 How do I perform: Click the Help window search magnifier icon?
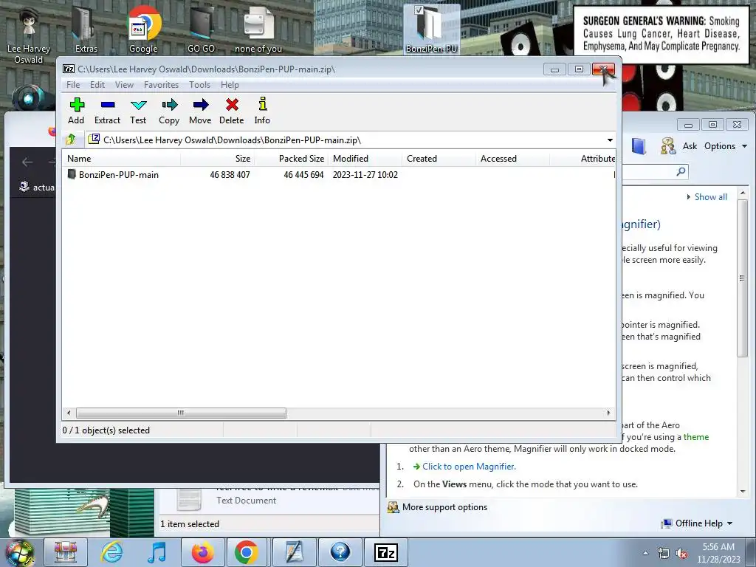click(x=681, y=171)
